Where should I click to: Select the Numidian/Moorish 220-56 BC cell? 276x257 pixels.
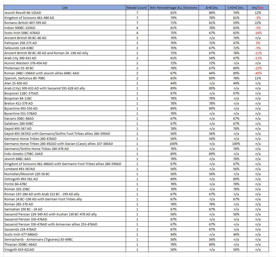click(27, 174)
